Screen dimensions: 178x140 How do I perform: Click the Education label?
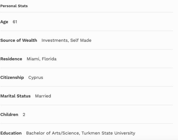tap(11, 133)
